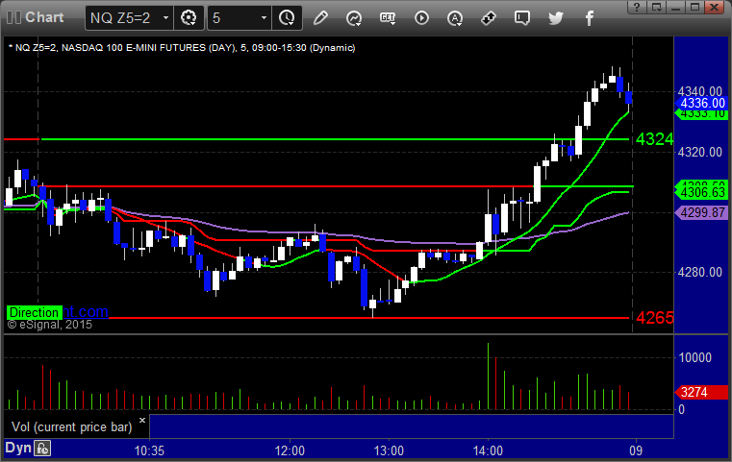Click the green 4306.63 price tag
Image resolution: width=732 pixels, height=462 pixels.
701,192
